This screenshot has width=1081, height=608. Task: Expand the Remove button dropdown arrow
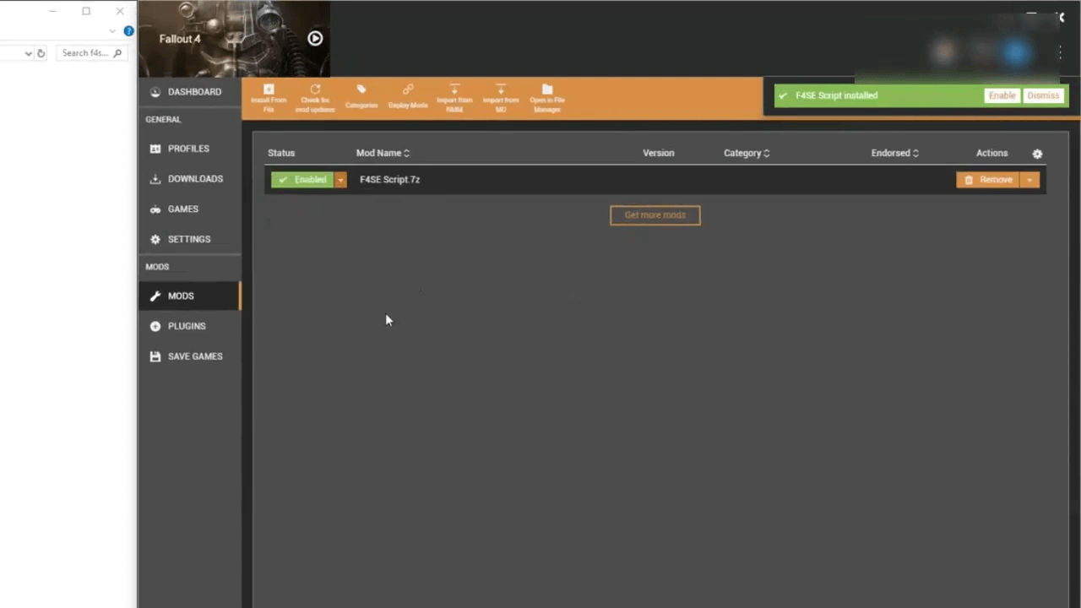1029,180
